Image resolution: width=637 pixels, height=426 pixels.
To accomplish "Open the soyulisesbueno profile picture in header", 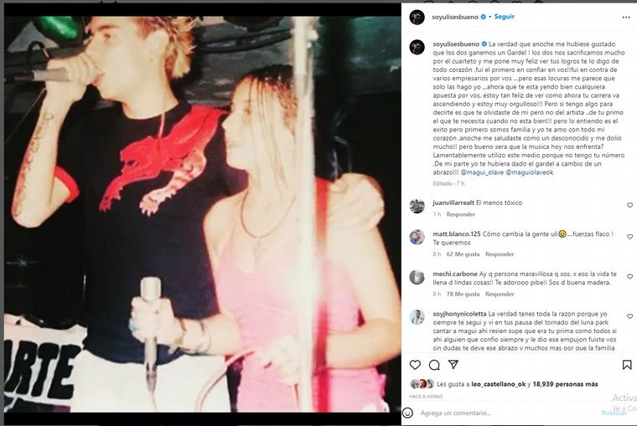I will (417, 17).
